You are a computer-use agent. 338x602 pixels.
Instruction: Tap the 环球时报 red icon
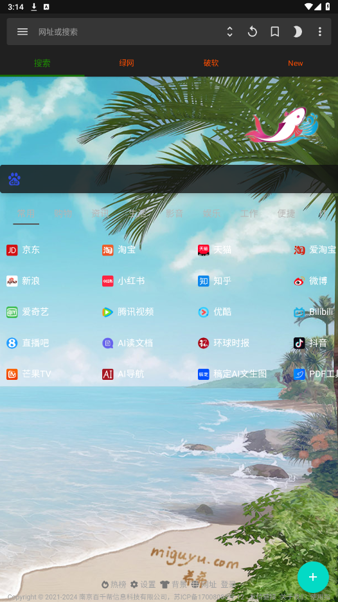pyautogui.click(x=204, y=343)
